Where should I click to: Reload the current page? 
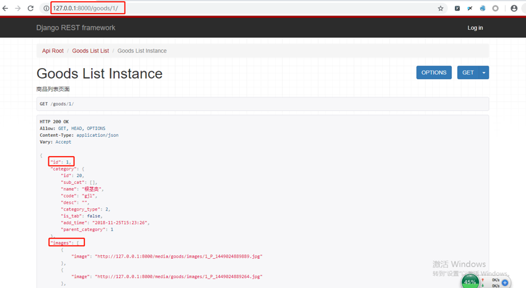(30, 9)
